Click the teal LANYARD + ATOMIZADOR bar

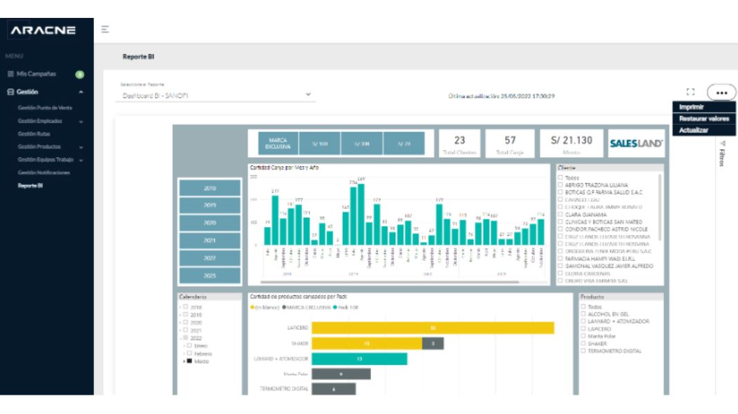(359, 359)
